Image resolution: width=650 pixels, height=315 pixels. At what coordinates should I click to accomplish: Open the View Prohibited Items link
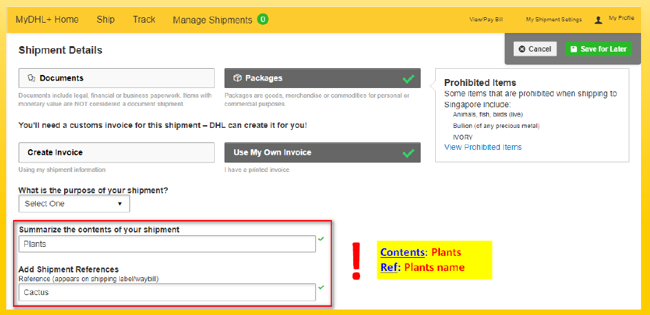483,147
